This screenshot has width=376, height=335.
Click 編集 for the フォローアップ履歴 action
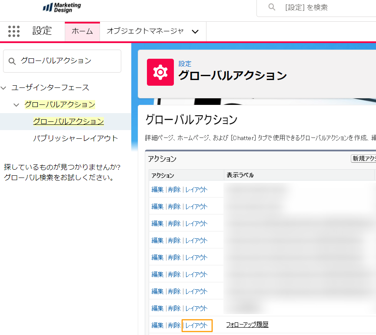(x=157, y=325)
